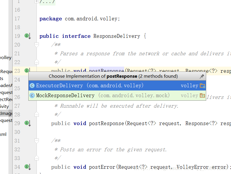Click the class icon beside MockResponseDelivery
Image resolution: width=231 pixels, height=174 pixels.
32,96
